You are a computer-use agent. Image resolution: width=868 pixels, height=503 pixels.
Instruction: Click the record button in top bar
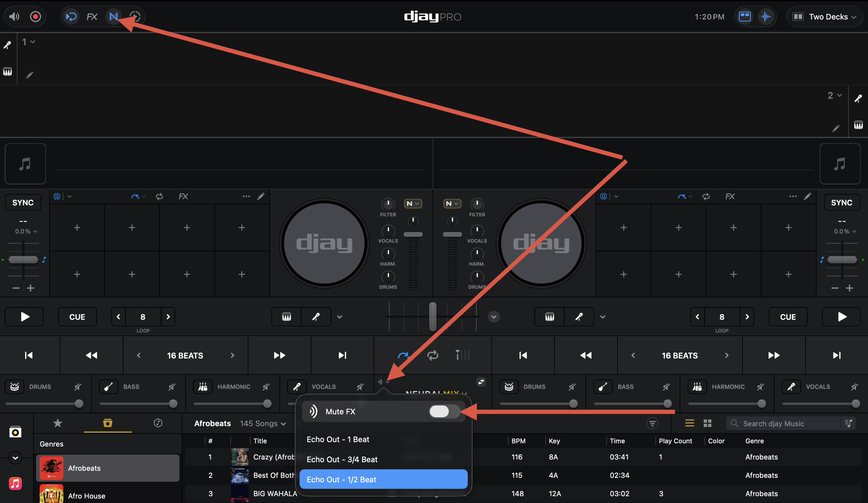[35, 17]
